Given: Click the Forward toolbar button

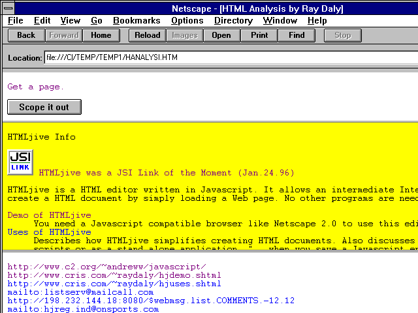Looking at the screenshot, I should pos(64,35).
